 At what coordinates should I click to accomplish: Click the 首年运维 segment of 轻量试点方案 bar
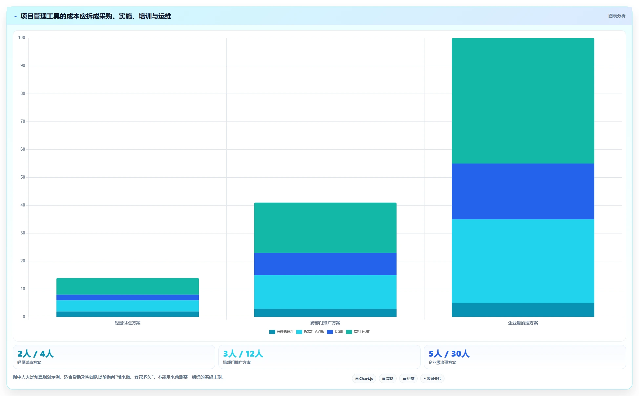tap(128, 286)
